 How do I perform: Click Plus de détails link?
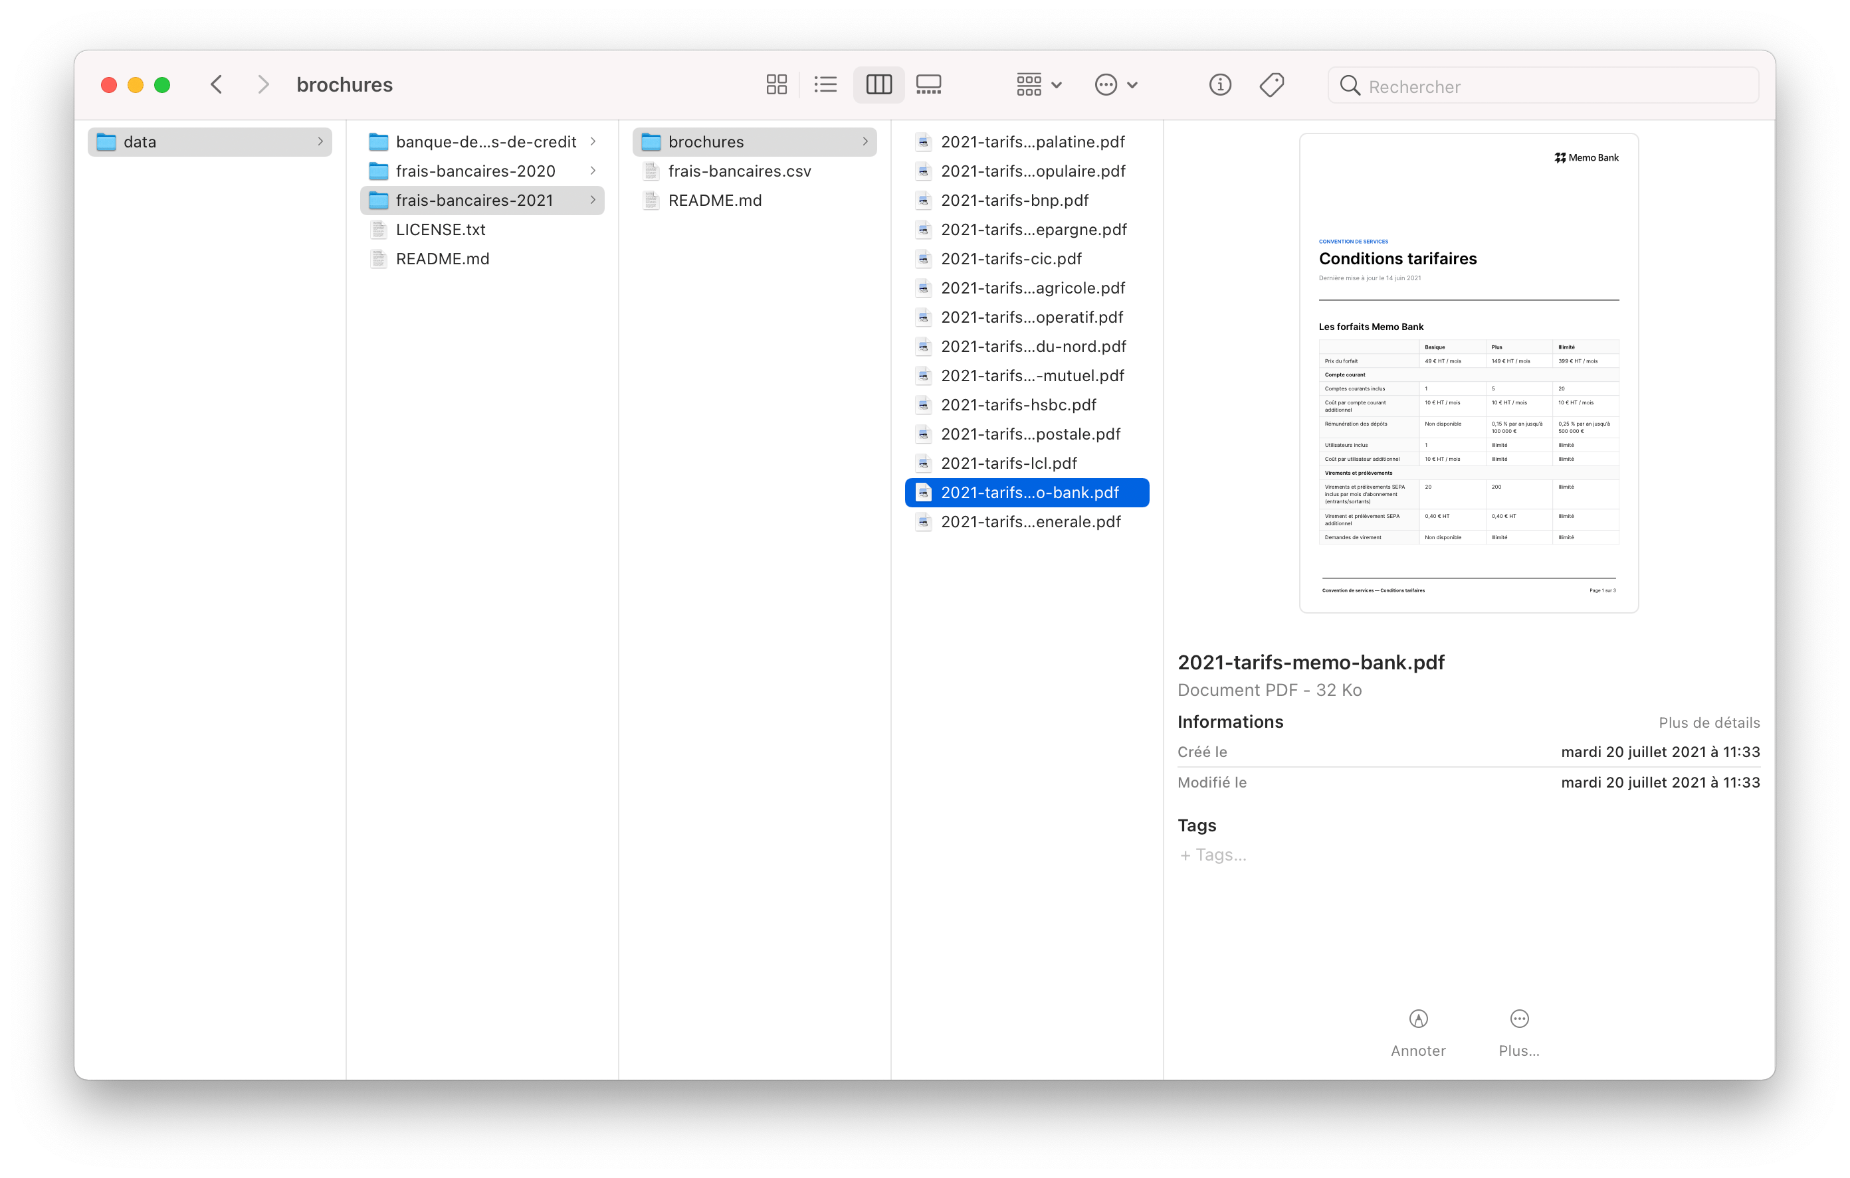click(1708, 722)
